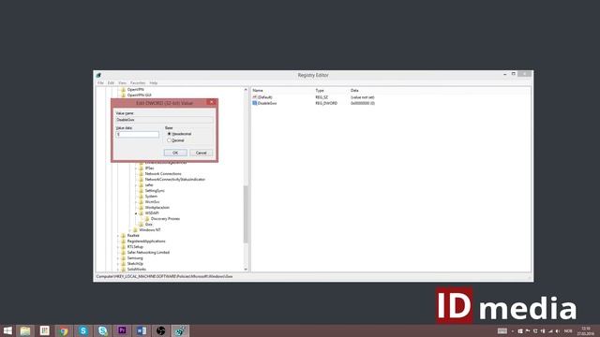Image resolution: width=600 pixels, height=337 pixels.
Task: Click the REG_SZ type cell
Action: point(322,97)
